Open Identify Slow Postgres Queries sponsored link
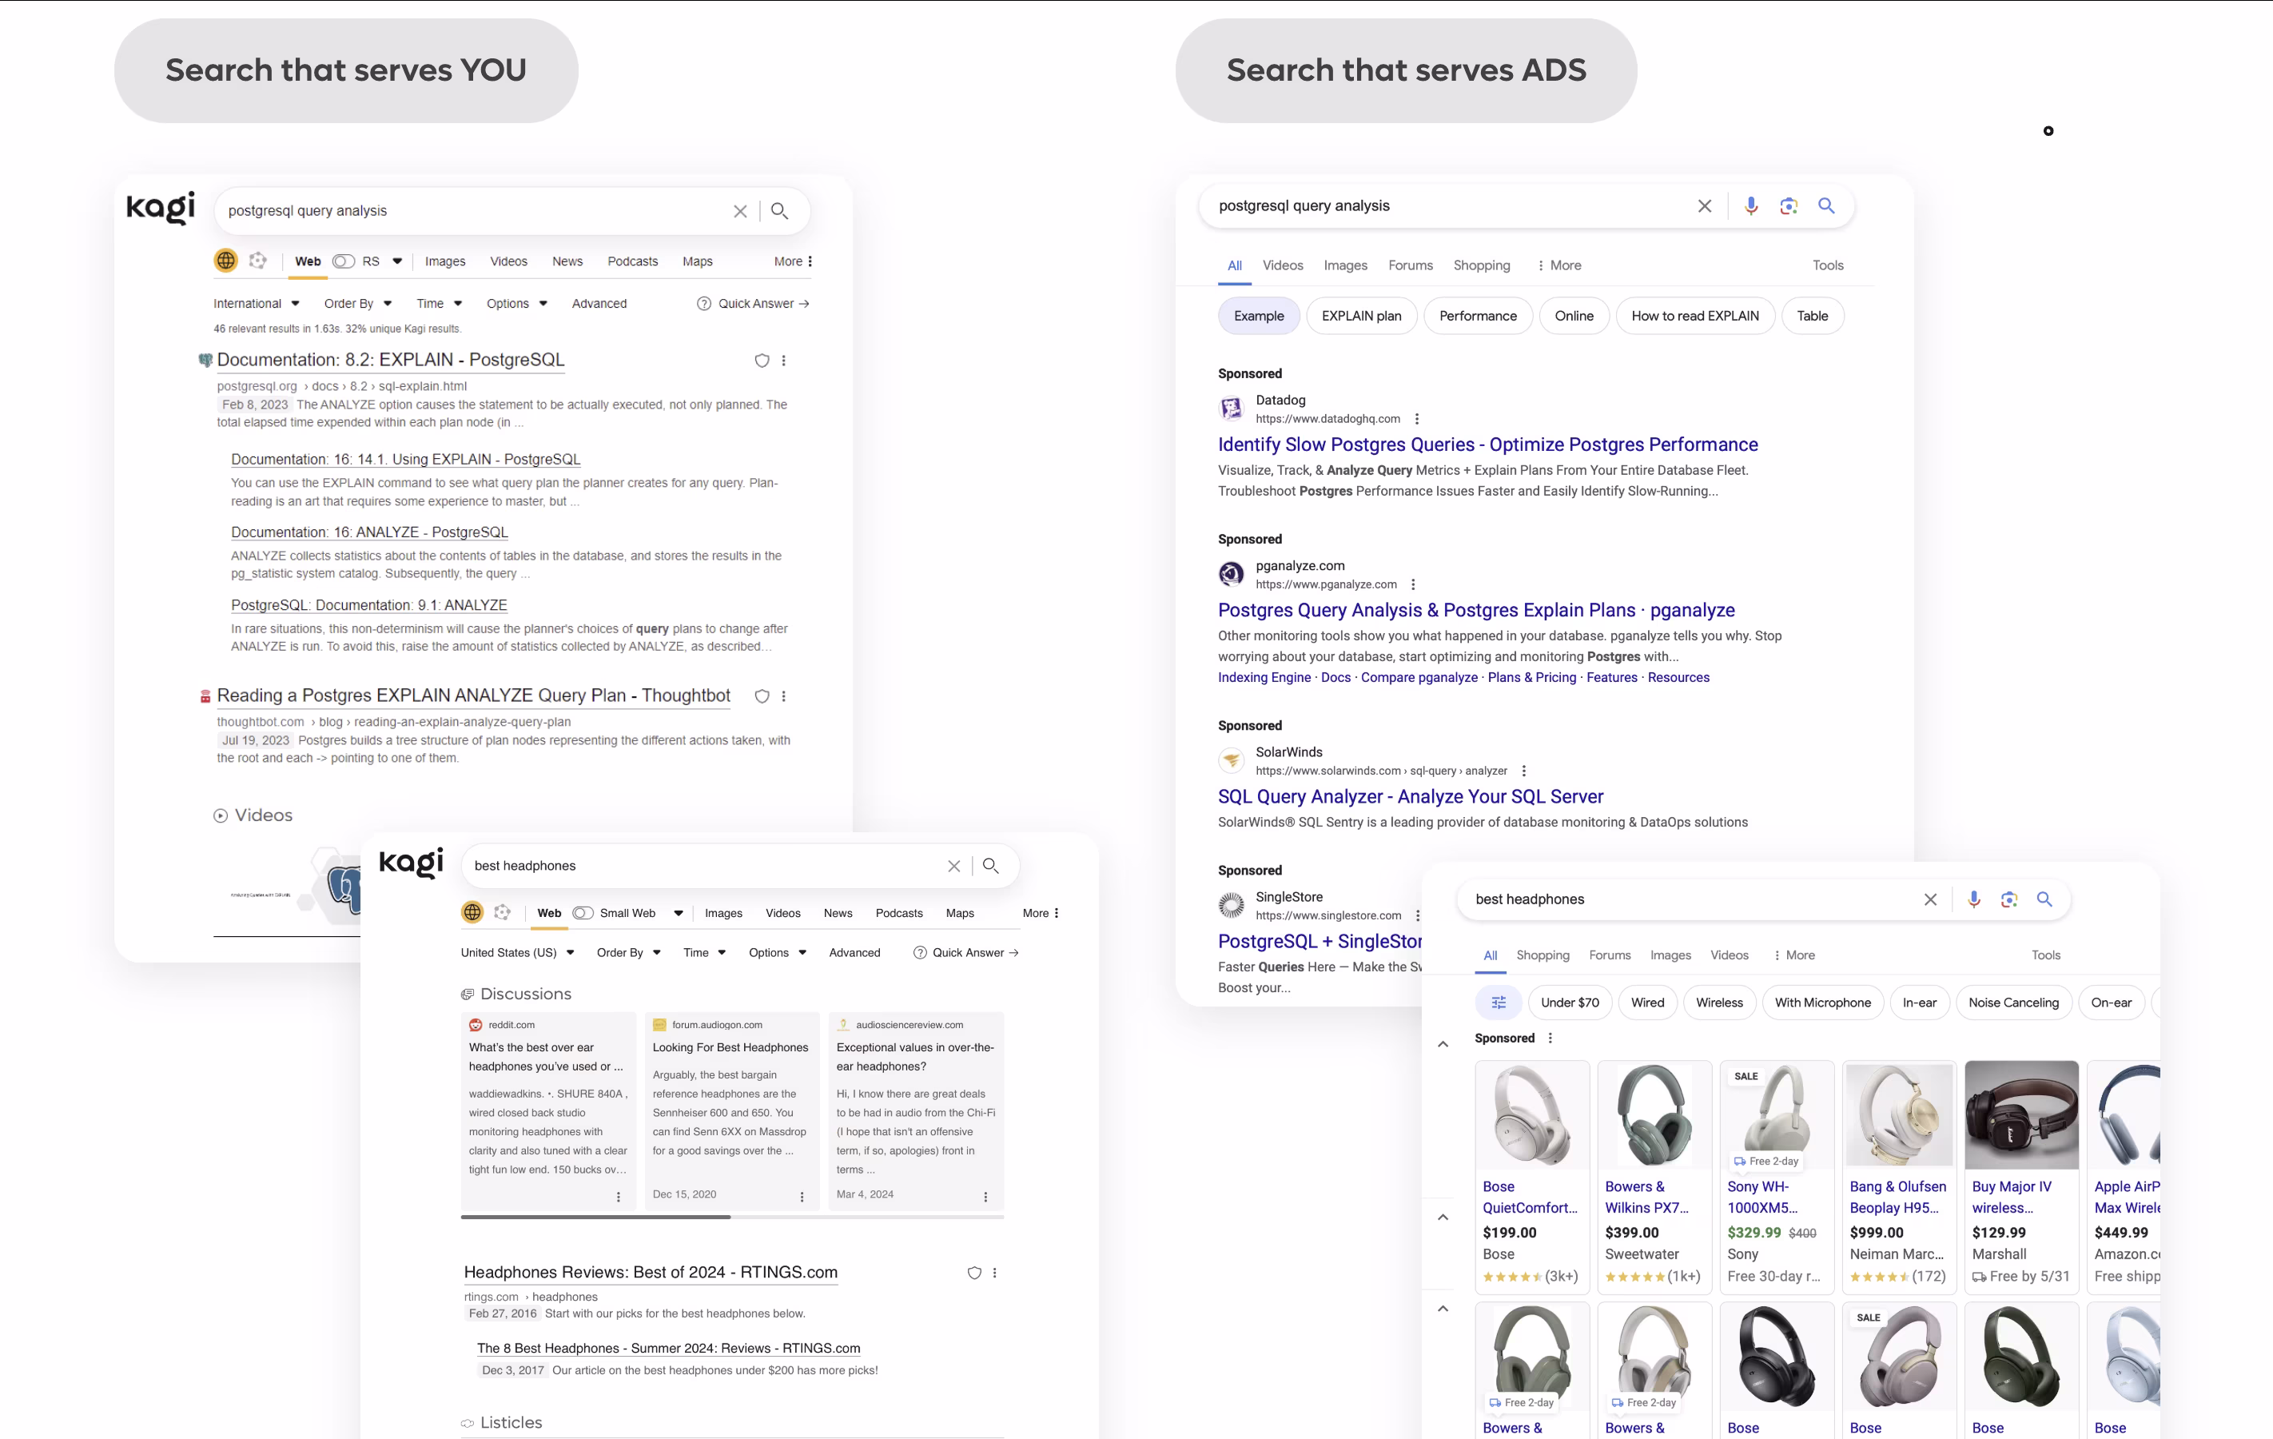 [1487, 444]
